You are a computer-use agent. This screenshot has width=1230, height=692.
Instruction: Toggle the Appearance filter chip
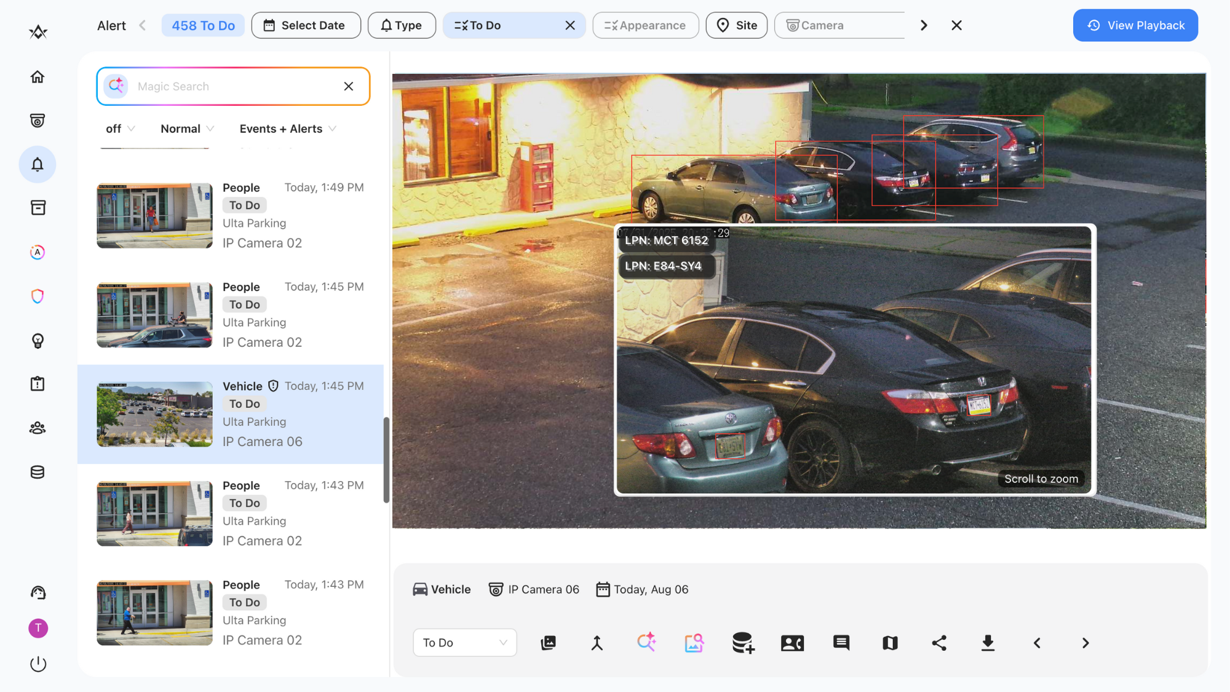tap(645, 25)
